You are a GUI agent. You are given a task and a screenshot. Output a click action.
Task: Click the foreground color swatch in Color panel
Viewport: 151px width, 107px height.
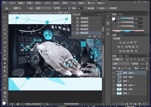(114, 19)
